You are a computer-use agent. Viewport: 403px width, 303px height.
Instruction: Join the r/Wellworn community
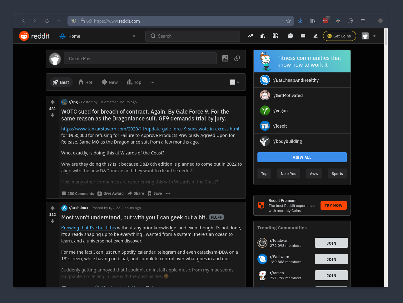[x=331, y=259]
